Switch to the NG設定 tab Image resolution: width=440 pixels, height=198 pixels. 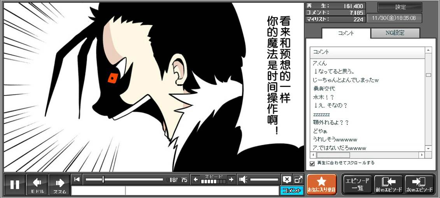click(395, 33)
